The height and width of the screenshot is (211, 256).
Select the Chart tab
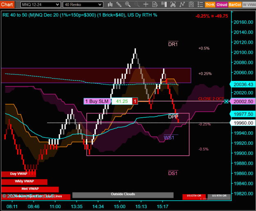[x=7, y=4]
